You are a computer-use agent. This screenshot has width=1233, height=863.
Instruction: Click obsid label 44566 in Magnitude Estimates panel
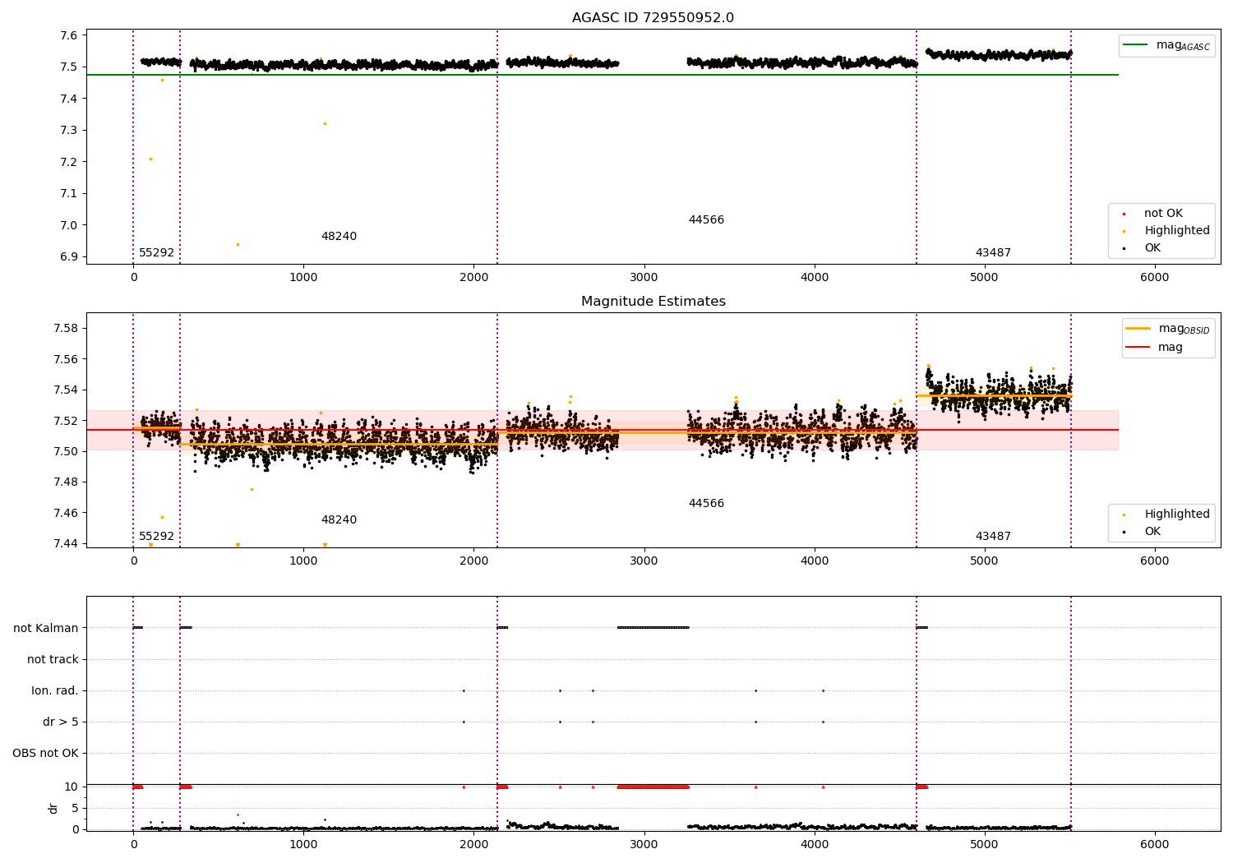pyautogui.click(x=706, y=504)
